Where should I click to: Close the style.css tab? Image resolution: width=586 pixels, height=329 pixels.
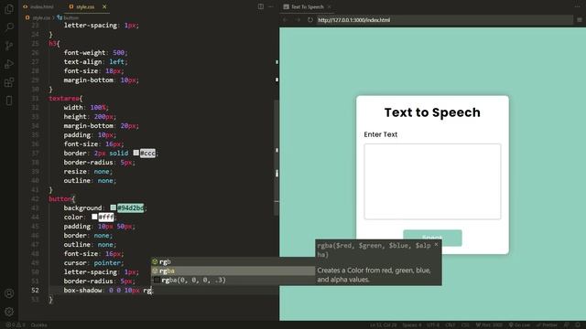coord(104,6)
